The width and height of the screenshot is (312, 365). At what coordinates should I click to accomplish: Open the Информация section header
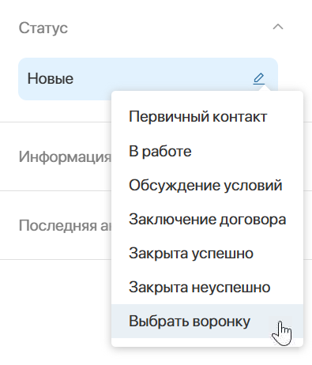pyautogui.click(x=65, y=157)
